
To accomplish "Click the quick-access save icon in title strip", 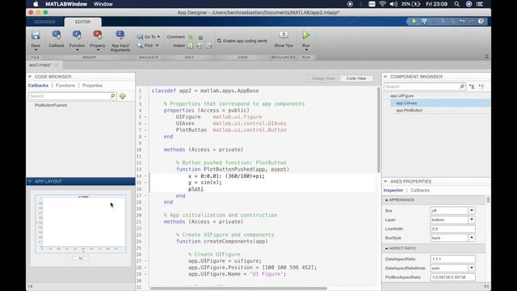I will coord(424,22).
